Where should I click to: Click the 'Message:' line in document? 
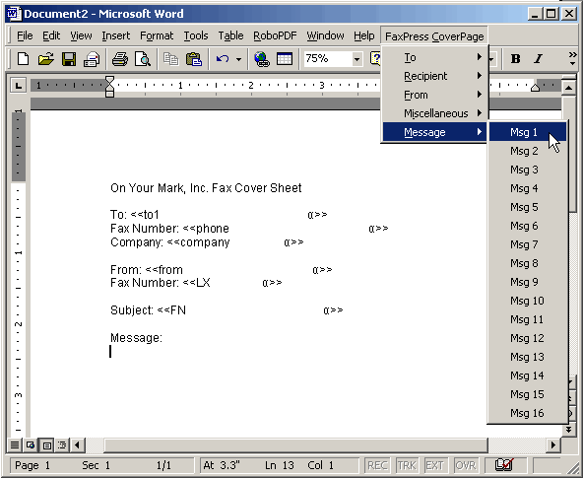pyautogui.click(x=136, y=338)
